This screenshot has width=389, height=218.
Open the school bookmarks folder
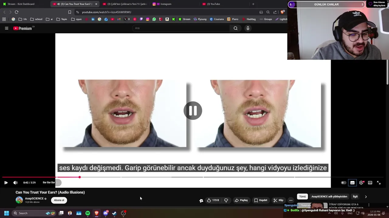point(36,19)
